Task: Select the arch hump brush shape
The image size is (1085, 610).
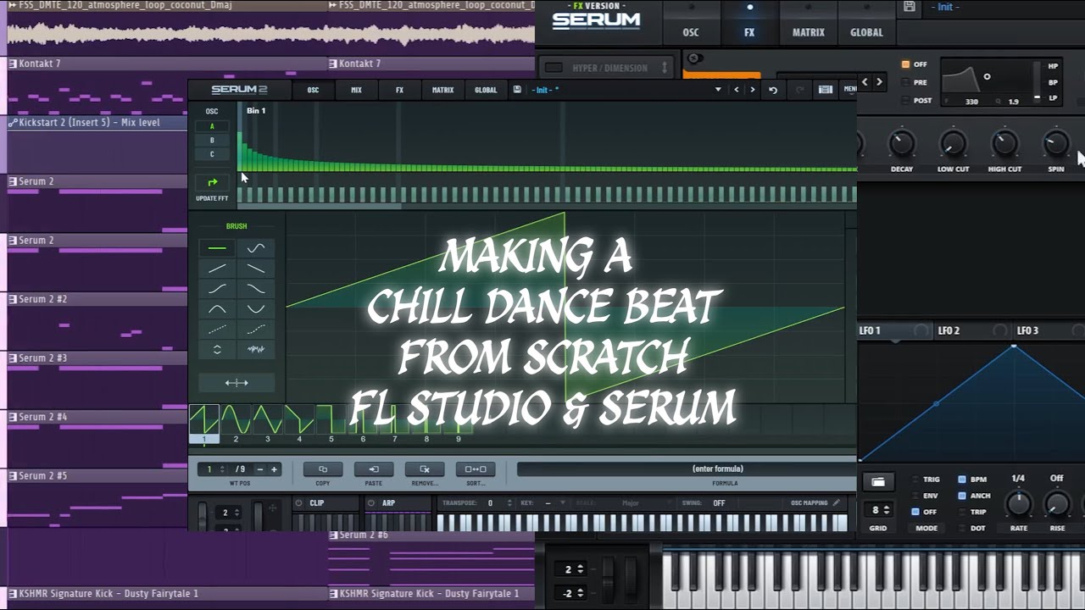Action: click(217, 309)
